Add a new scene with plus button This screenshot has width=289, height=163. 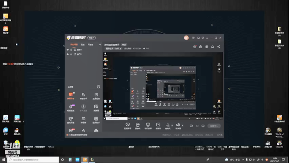[100, 45]
